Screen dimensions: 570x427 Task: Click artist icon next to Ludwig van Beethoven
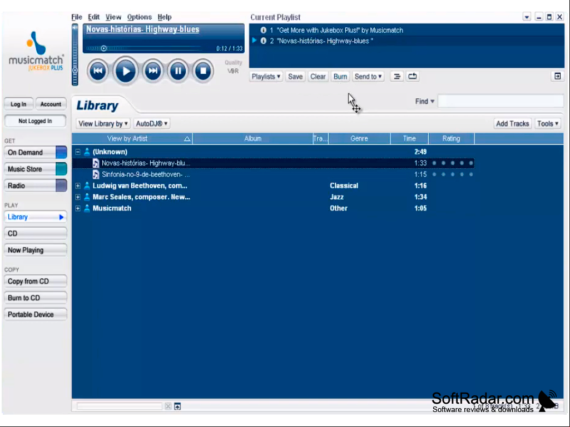pyautogui.click(x=87, y=185)
